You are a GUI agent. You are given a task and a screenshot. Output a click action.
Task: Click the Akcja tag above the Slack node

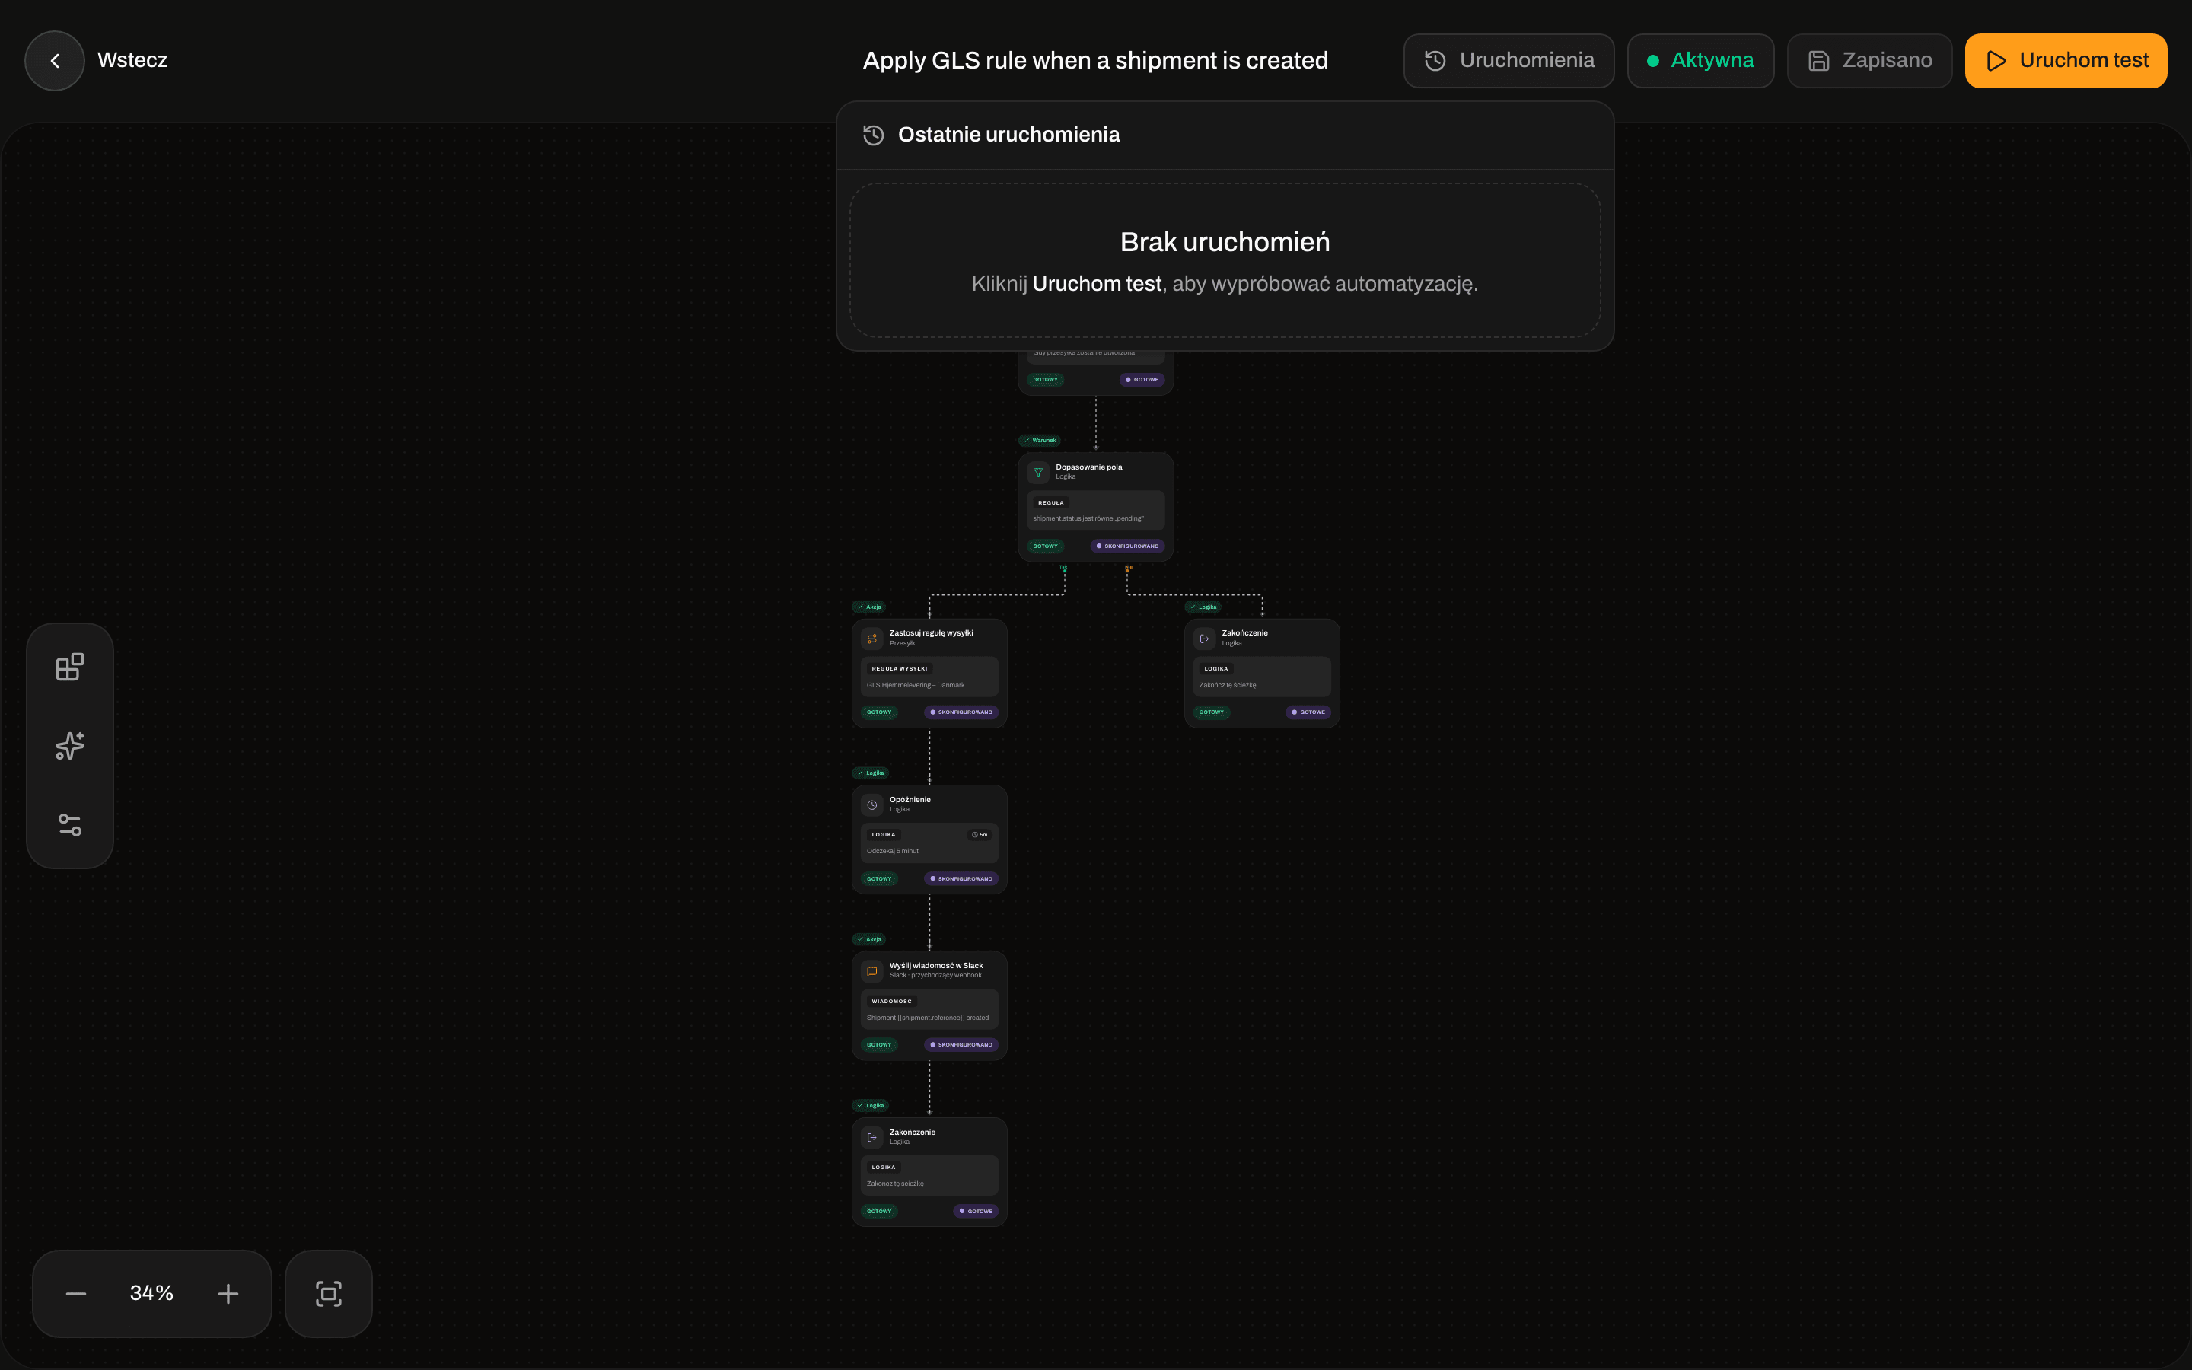pos(869,940)
